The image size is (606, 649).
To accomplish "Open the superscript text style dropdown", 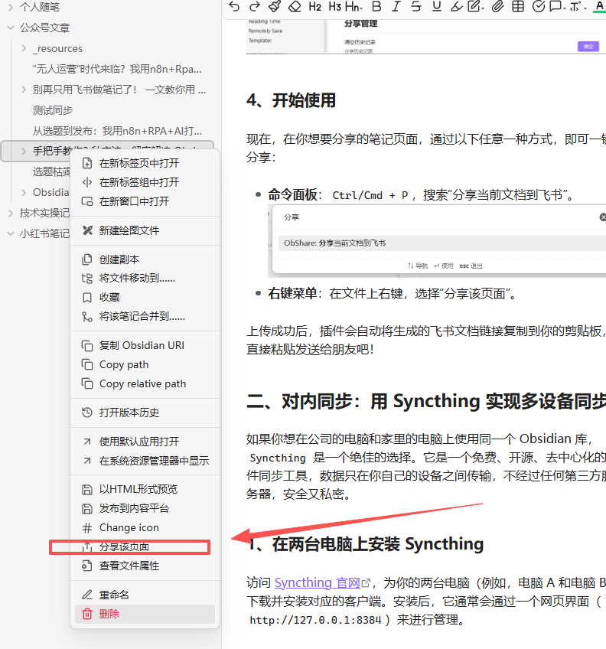I will pyautogui.click(x=578, y=7).
